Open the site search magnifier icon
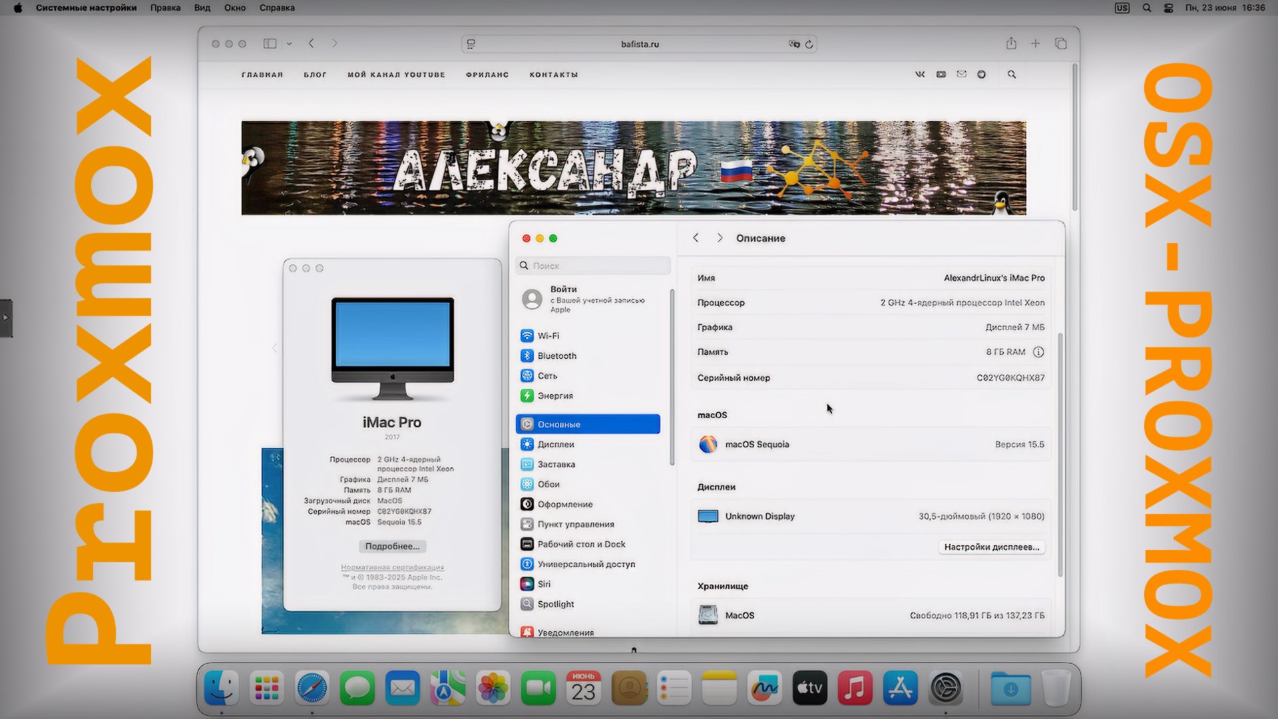The width and height of the screenshot is (1278, 719). click(1011, 75)
